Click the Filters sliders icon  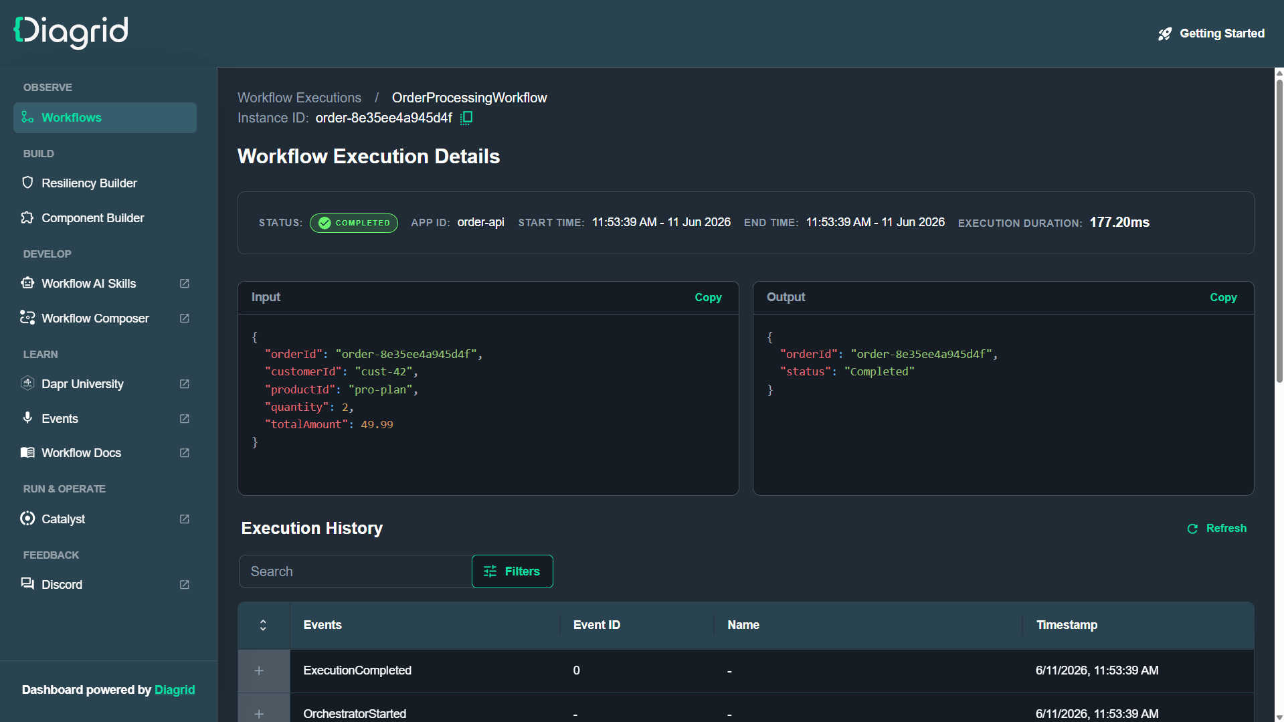490,571
